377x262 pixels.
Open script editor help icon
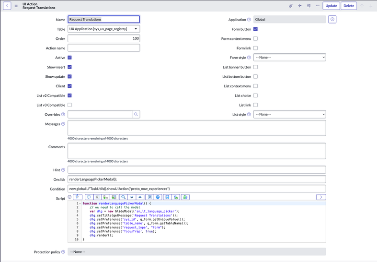click(x=158, y=197)
